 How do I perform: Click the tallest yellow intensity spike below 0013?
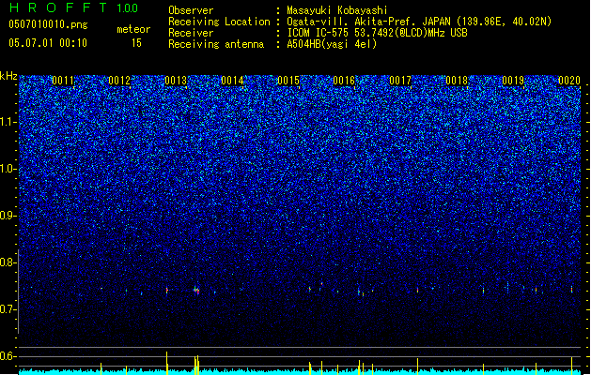(x=166, y=363)
